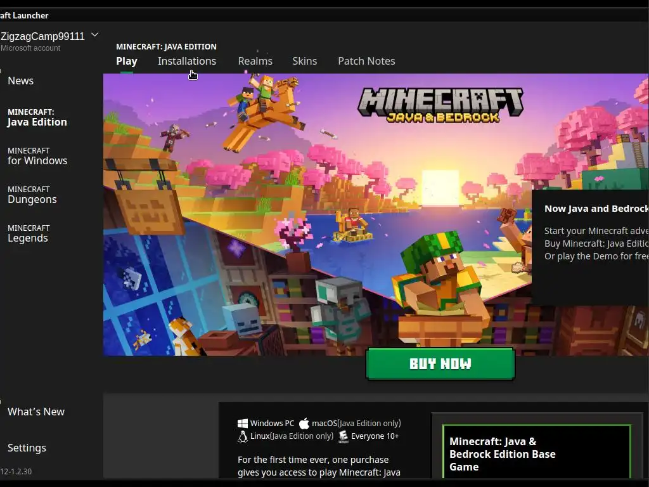649x487 pixels.
Task: Click the Minecraft Java & Bedrock logo
Action: (x=440, y=105)
